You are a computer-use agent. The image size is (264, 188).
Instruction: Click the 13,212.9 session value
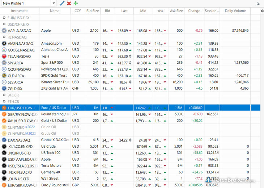(x=213, y=153)
